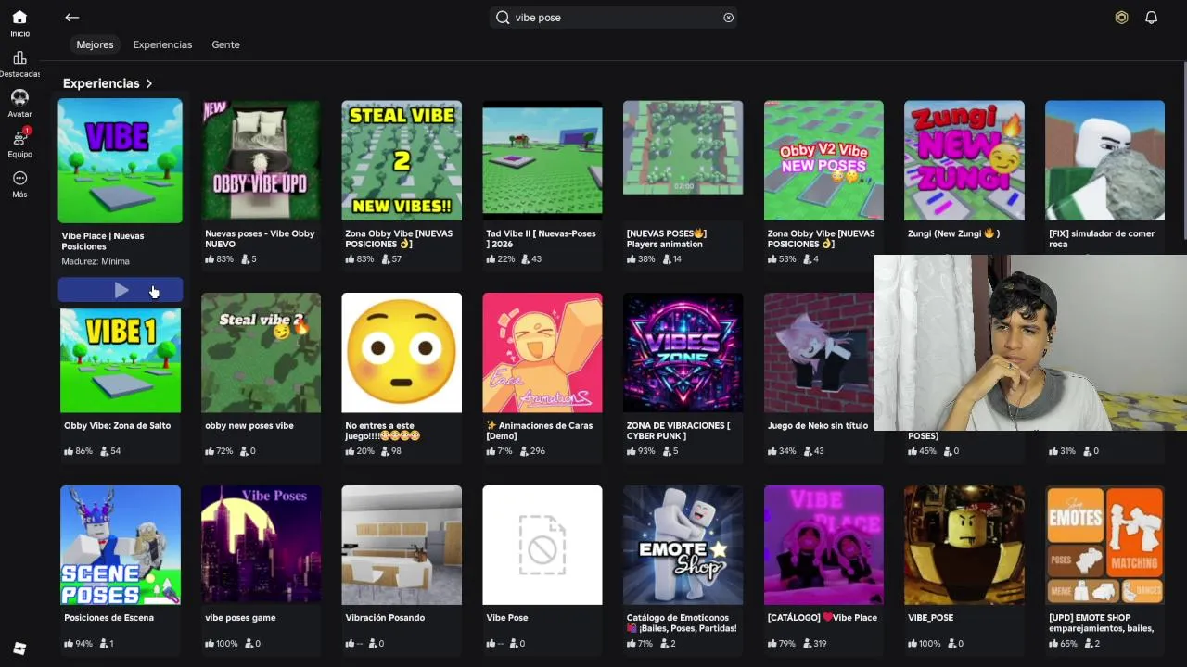Image resolution: width=1187 pixels, height=667 pixels.
Task: Open the obby new poses vibe thumbnail
Action: 261,353
